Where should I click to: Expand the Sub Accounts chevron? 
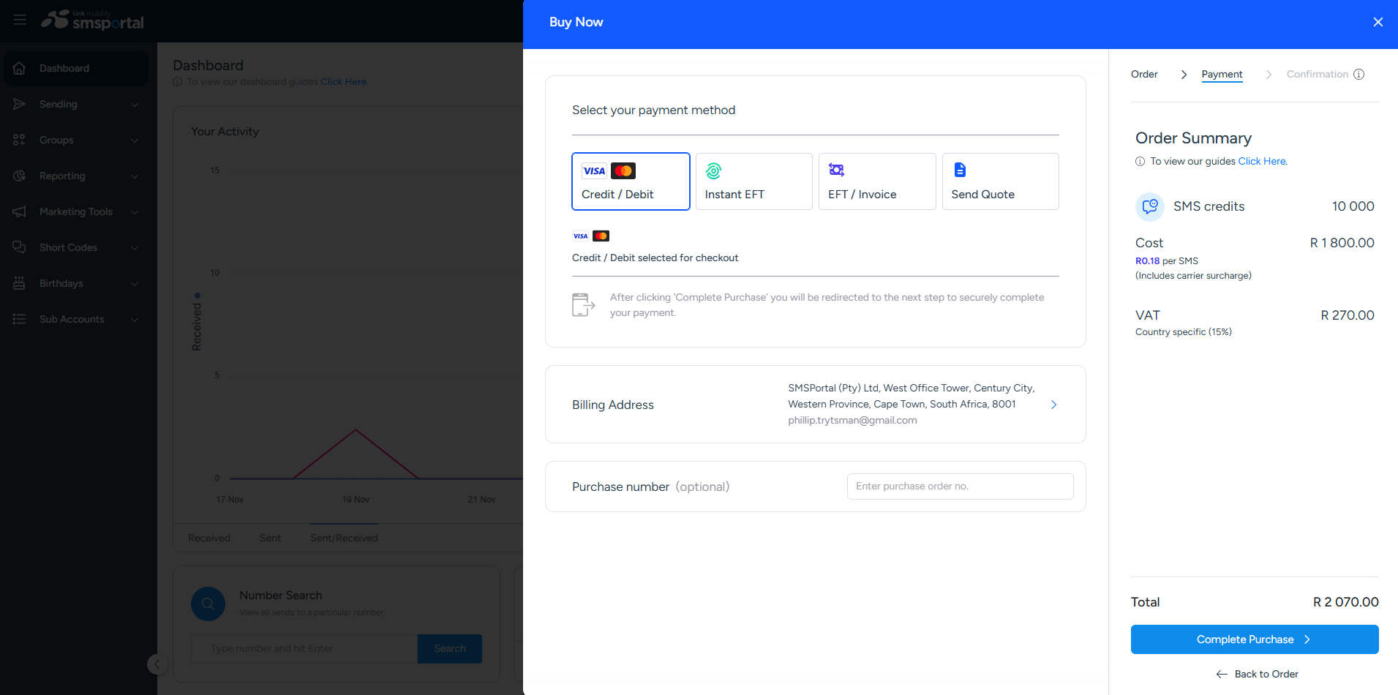135,320
